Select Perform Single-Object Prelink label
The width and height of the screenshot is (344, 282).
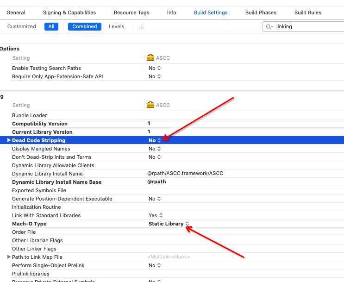(48, 265)
